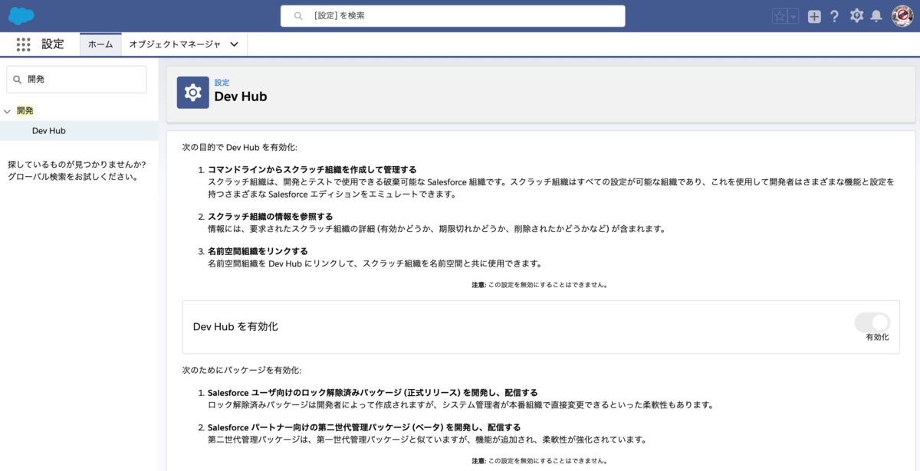Click the 設定 breadcrumb link
The height and width of the screenshot is (471, 920).
(x=222, y=83)
